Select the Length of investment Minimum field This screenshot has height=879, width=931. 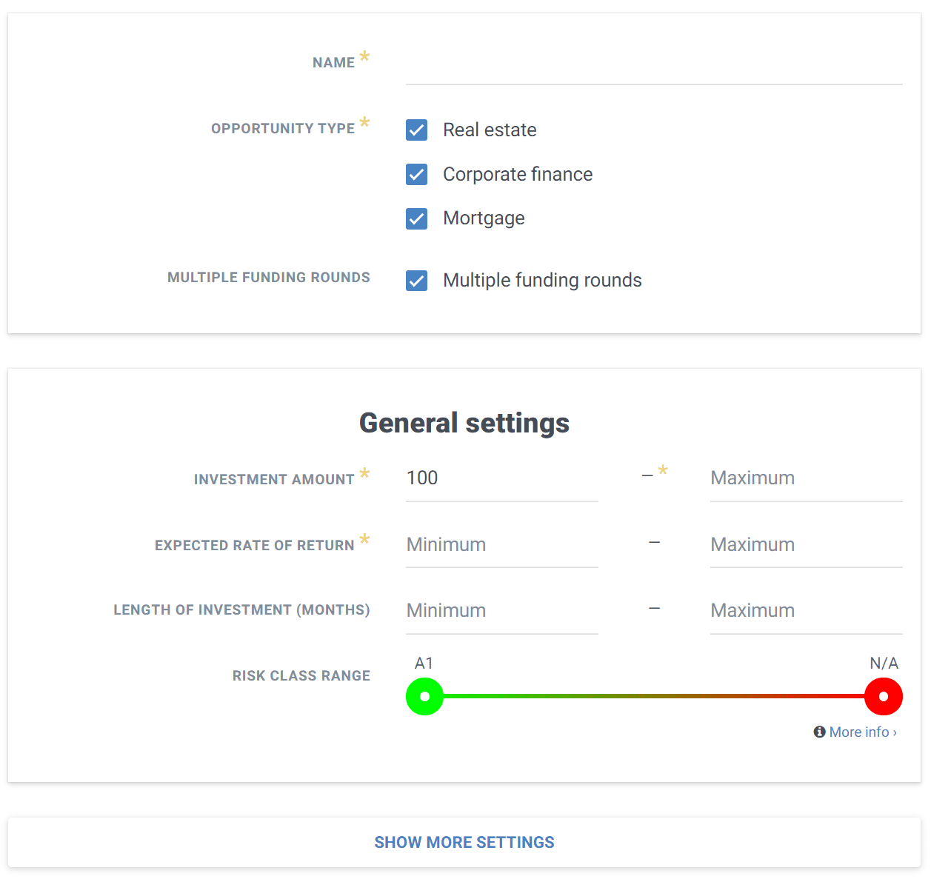(x=502, y=611)
